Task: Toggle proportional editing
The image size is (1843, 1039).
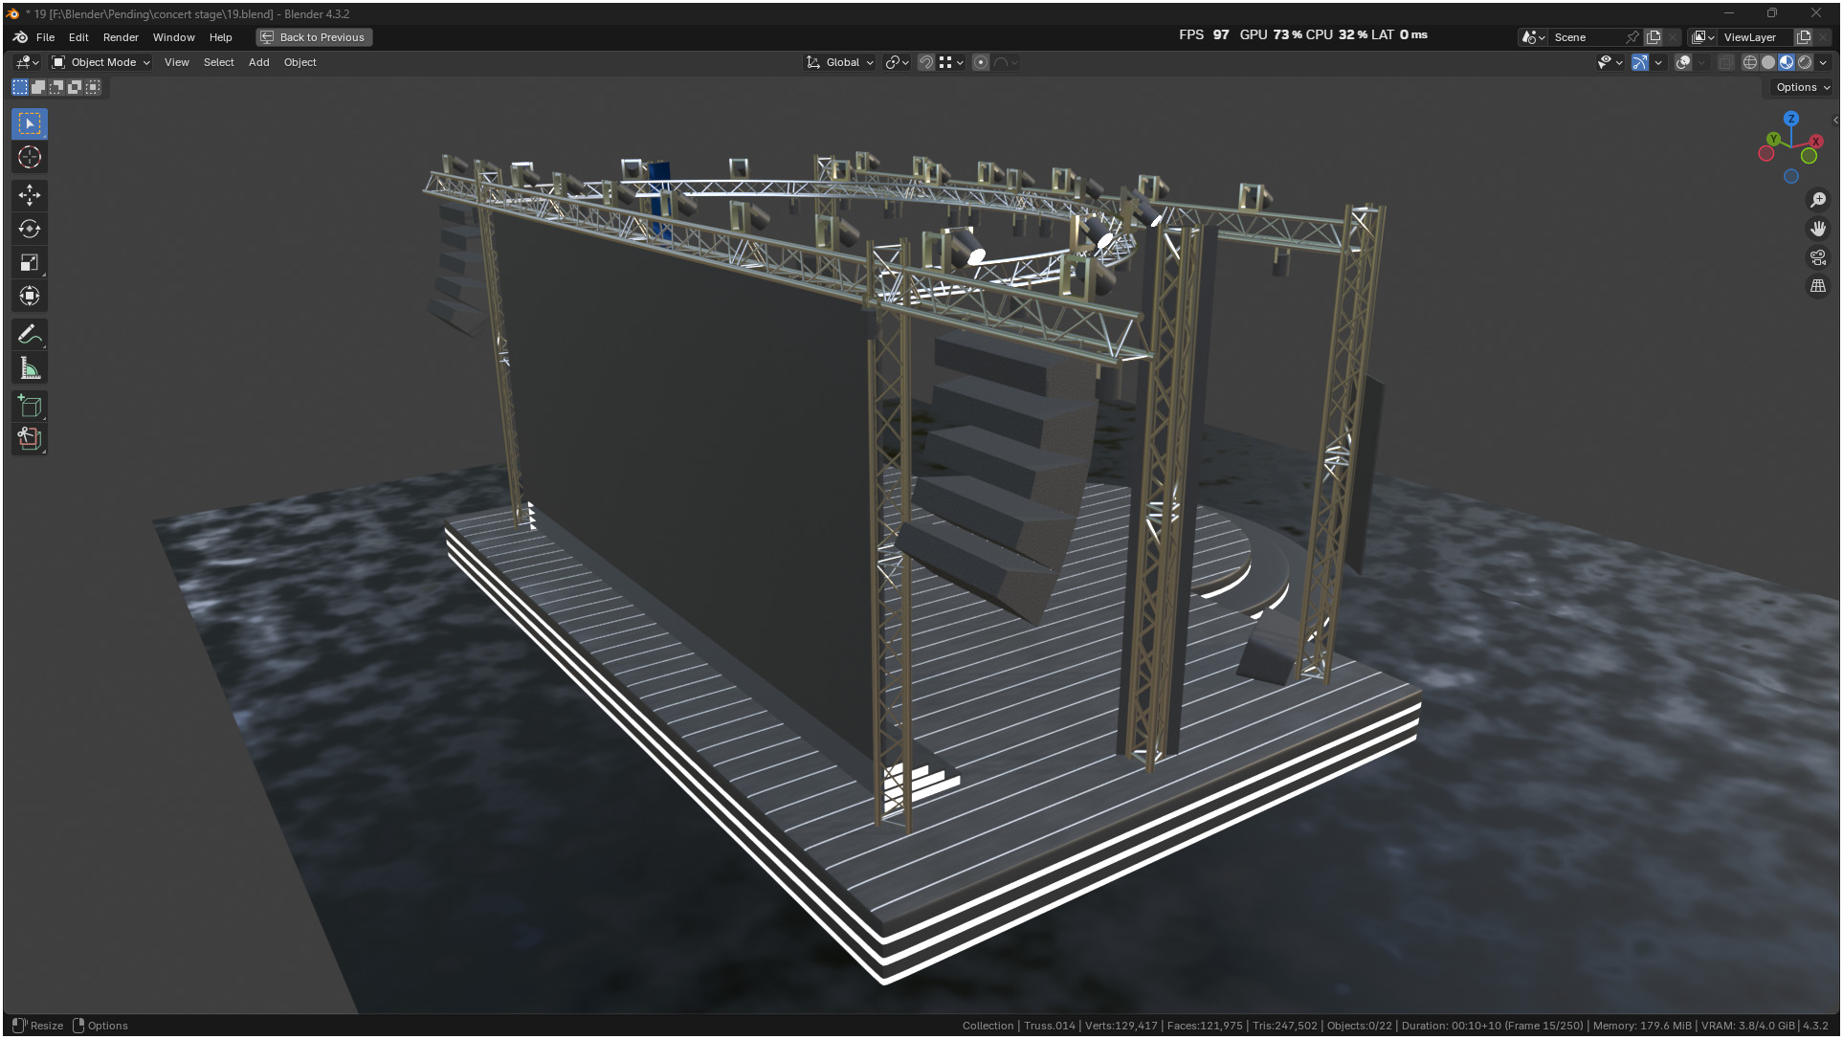Action: [981, 62]
